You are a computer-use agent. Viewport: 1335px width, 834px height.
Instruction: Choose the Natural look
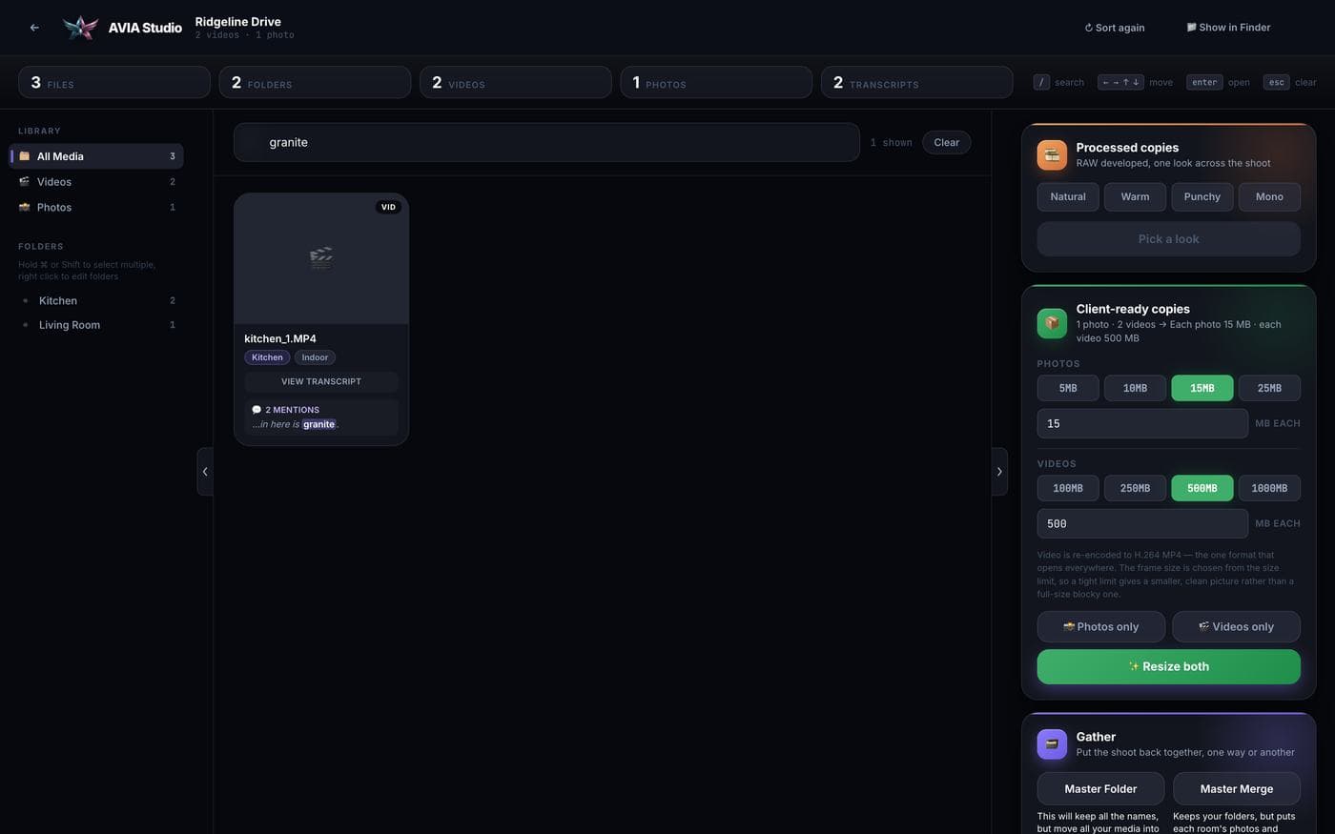tap(1068, 196)
